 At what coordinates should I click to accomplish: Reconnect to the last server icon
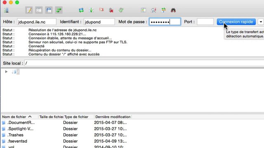click(121, 10)
